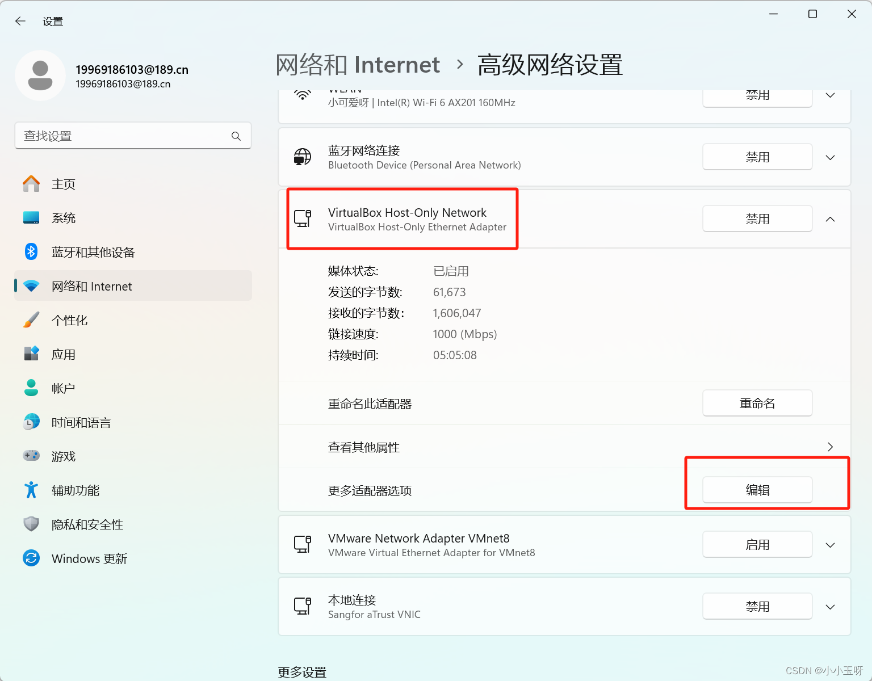872x681 pixels.
Task: Open 系统 settings from sidebar
Action: (x=64, y=218)
